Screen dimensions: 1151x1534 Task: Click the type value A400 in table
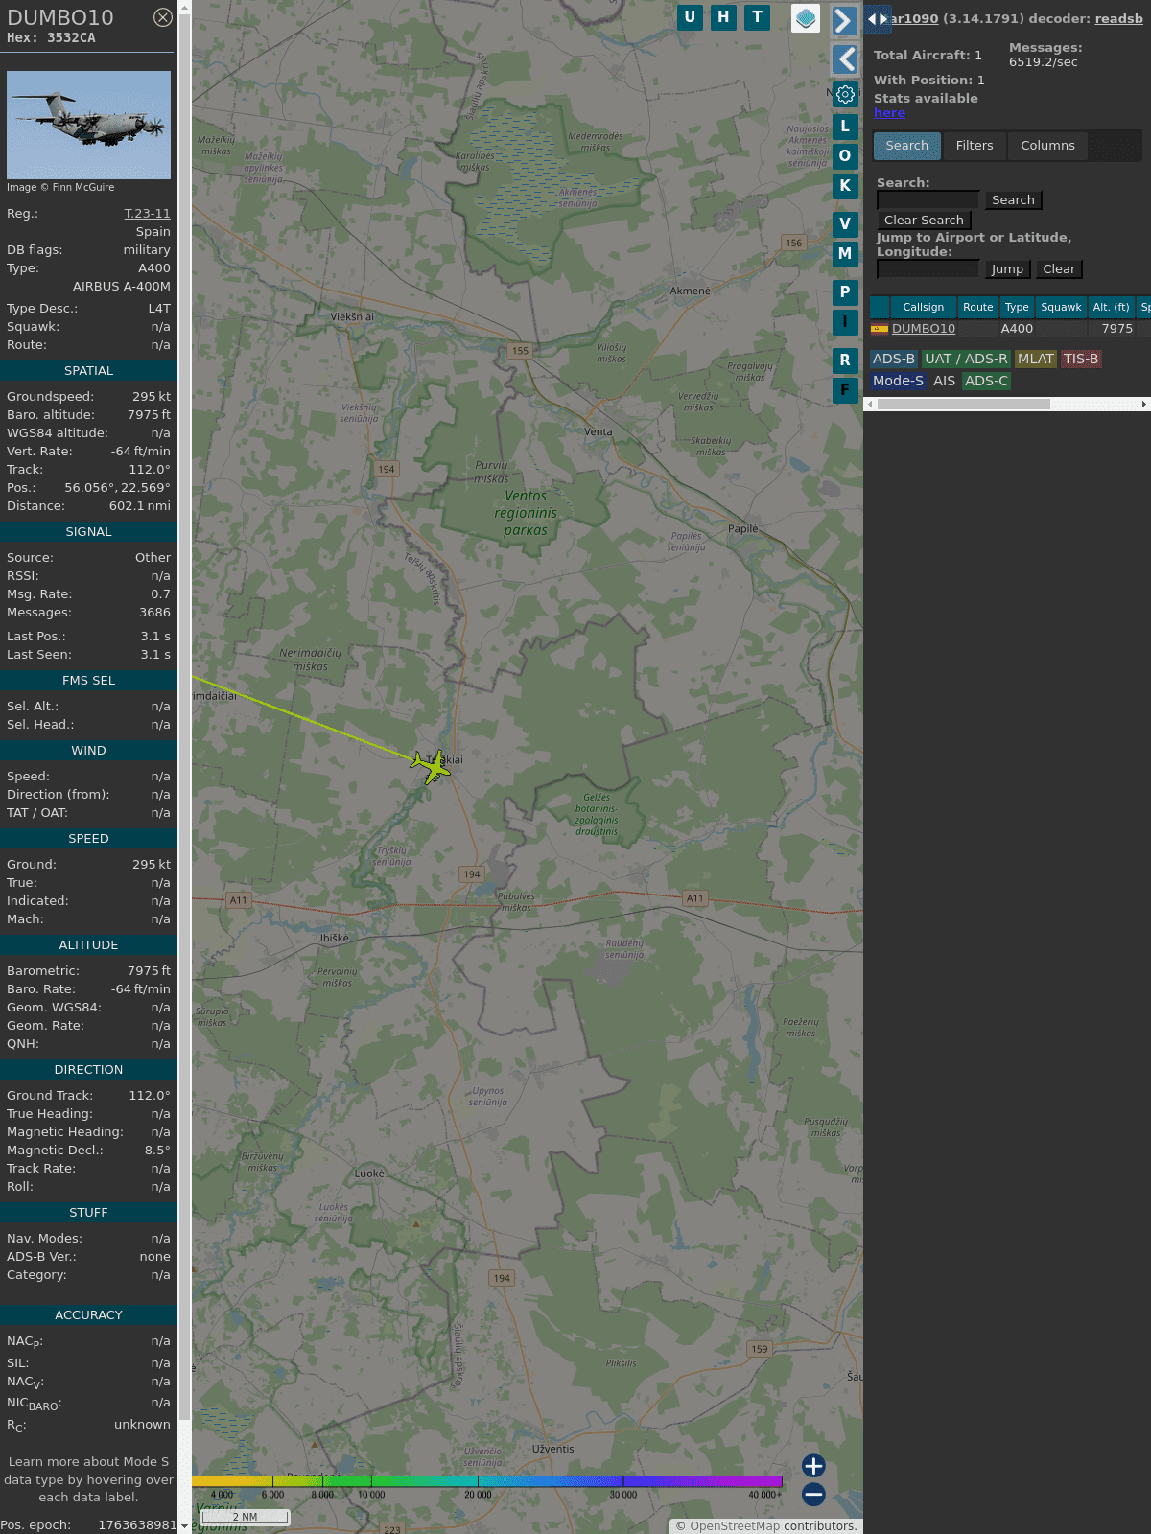pos(1017,329)
